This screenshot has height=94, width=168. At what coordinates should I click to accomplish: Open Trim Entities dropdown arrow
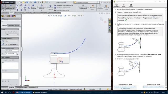33,10
